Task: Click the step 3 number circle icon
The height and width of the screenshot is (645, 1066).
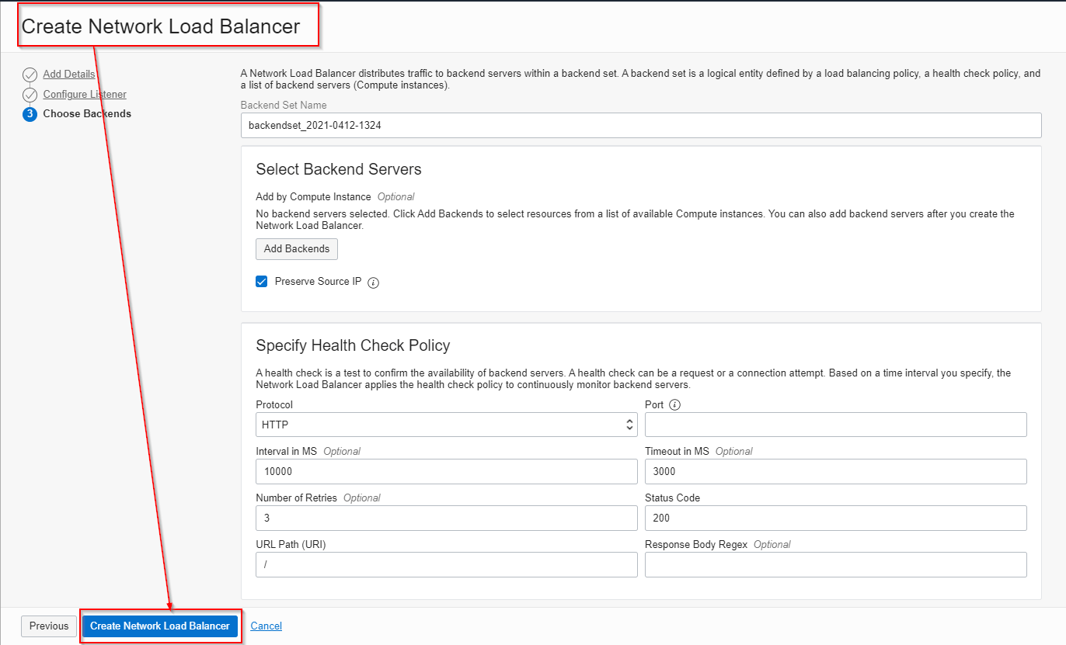Action: [x=30, y=114]
